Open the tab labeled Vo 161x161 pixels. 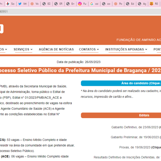tap(34, 4)
